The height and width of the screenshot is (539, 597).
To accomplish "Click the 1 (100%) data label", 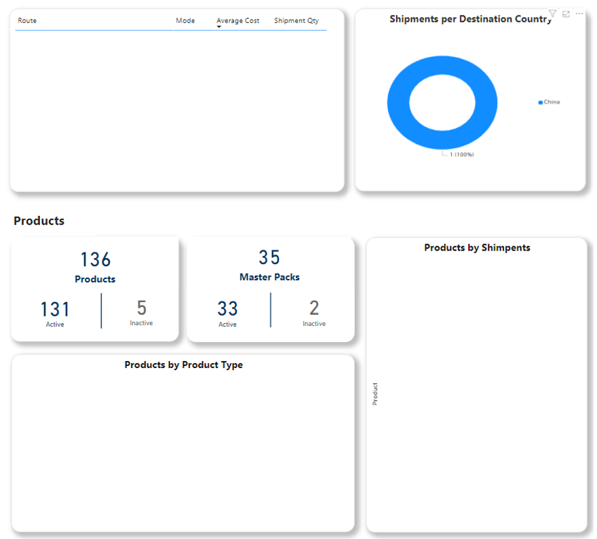I will point(462,154).
